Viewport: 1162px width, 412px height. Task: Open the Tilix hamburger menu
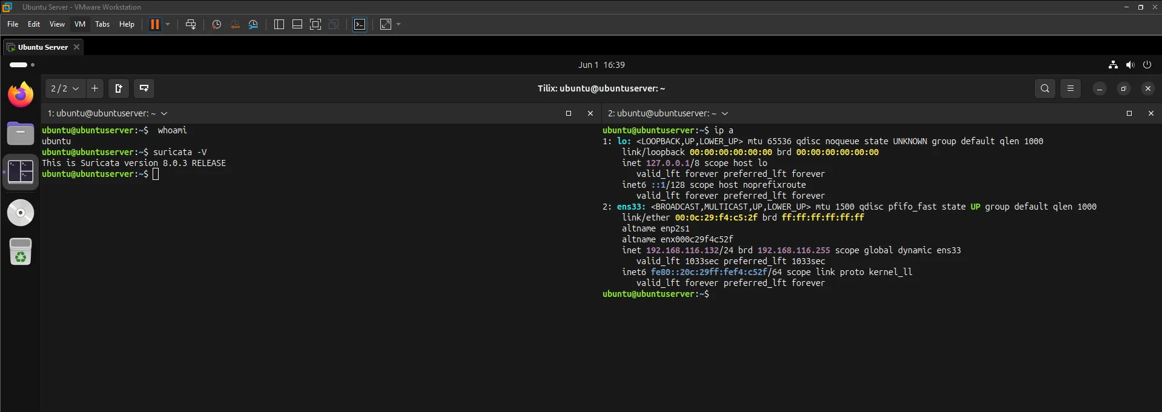(x=1071, y=88)
